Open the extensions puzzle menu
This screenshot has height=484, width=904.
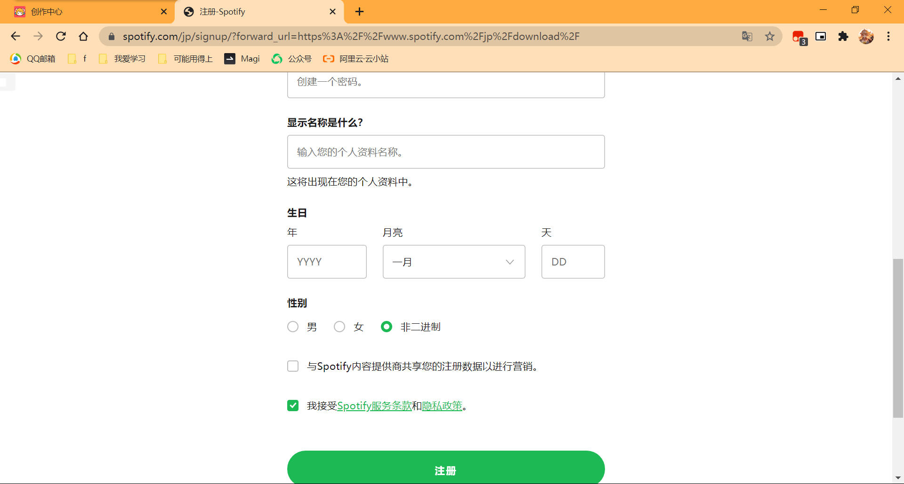point(843,36)
